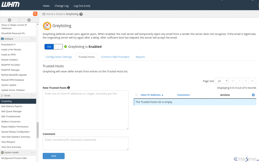Open Mail Troubleshooter in sidebar
This screenshot has height=162, width=259.
point(11,116)
